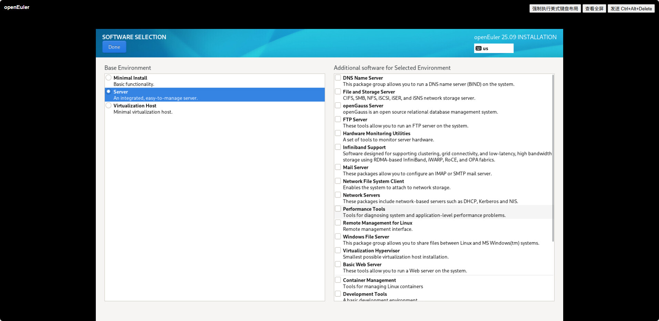Send Ctrl+Alt+Delete to the console
Viewport: 659px width, 321px height.
631,9
